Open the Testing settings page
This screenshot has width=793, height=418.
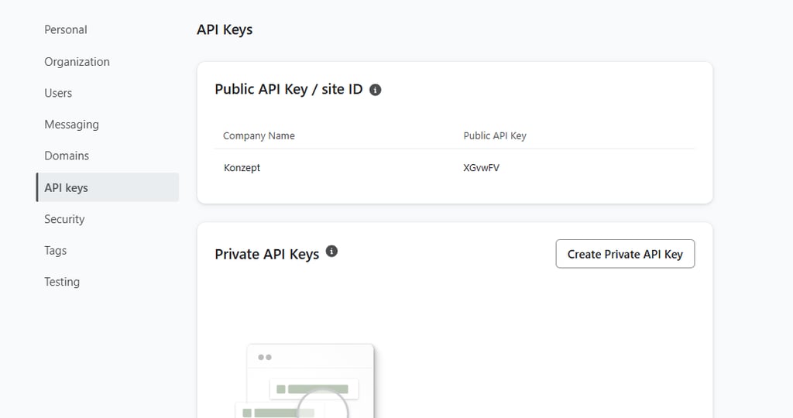[62, 282]
